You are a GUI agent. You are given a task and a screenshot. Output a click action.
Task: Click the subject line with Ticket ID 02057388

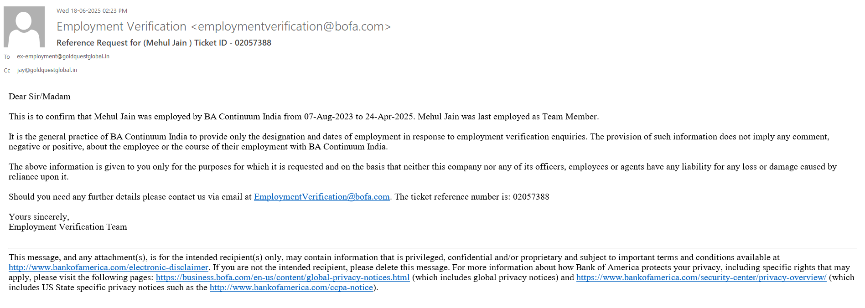tap(164, 43)
